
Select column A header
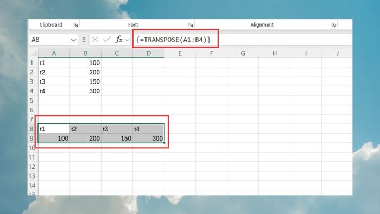(54, 53)
